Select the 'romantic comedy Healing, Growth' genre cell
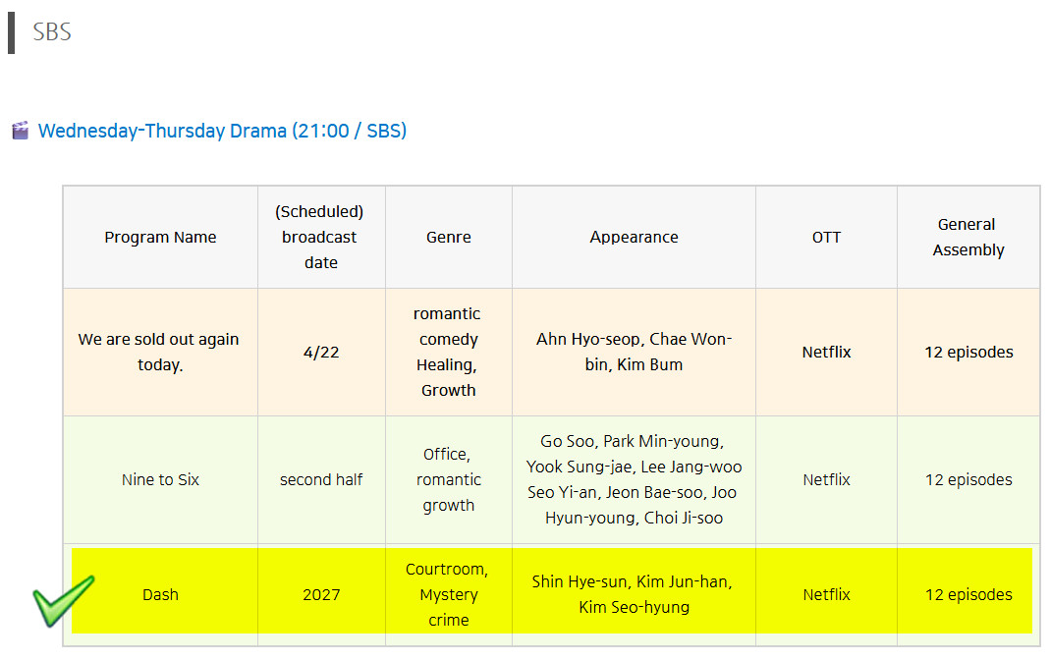Screen dimensions: 1050x660 click(x=449, y=352)
